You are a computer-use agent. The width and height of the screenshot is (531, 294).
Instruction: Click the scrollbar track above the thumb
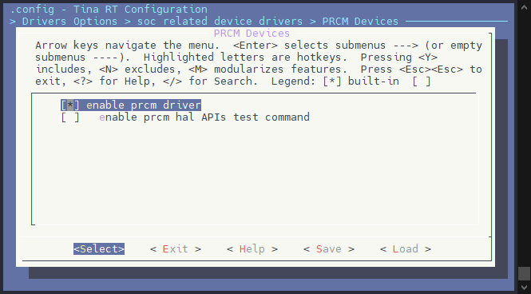pyautogui.click(x=525, y=136)
